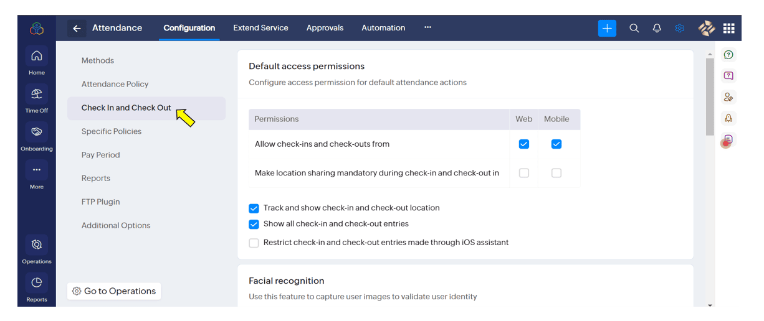The width and height of the screenshot is (764, 321).
Task: Click the blue plus add button
Action: [x=607, y=28]
